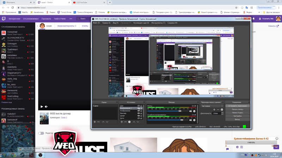Viewport: 282px width, 158px height.
Task: Add a scene transition with plus icon
Action: pos(214,110)
